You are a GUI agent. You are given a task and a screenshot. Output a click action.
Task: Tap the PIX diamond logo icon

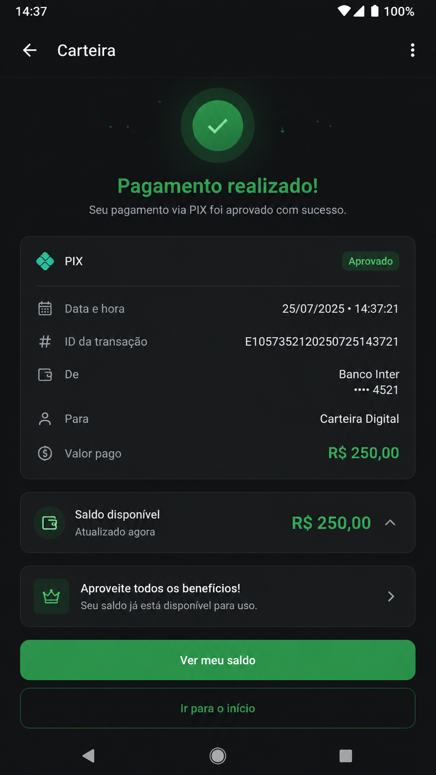(x=45, y=261)
